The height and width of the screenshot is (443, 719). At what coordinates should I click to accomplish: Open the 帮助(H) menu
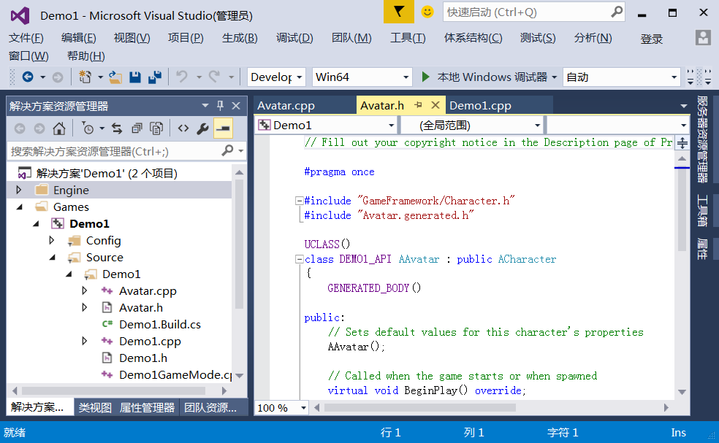point(86,56)
